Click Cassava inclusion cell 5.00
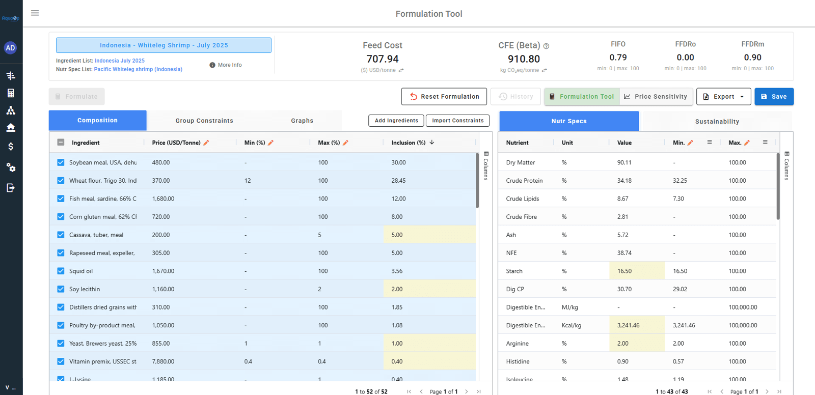The width and height of the screenshot is (815, 395). [x=429, y=235]
